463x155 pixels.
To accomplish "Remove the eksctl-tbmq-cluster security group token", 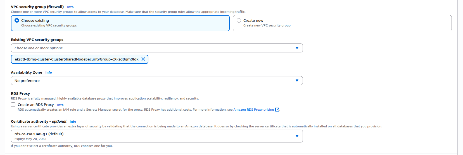I will [143, 59].
